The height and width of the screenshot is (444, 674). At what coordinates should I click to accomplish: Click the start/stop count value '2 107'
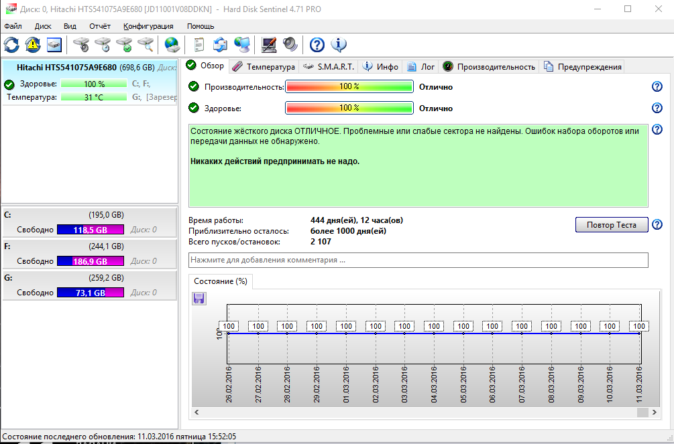coord(321,242)
